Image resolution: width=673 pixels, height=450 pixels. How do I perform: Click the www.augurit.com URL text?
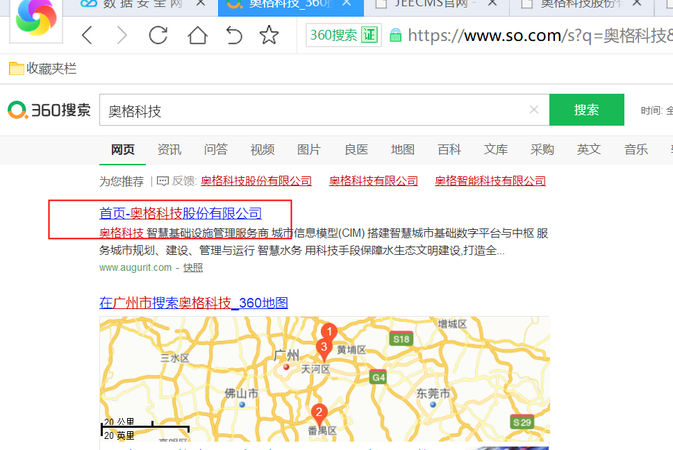[135, 267]
